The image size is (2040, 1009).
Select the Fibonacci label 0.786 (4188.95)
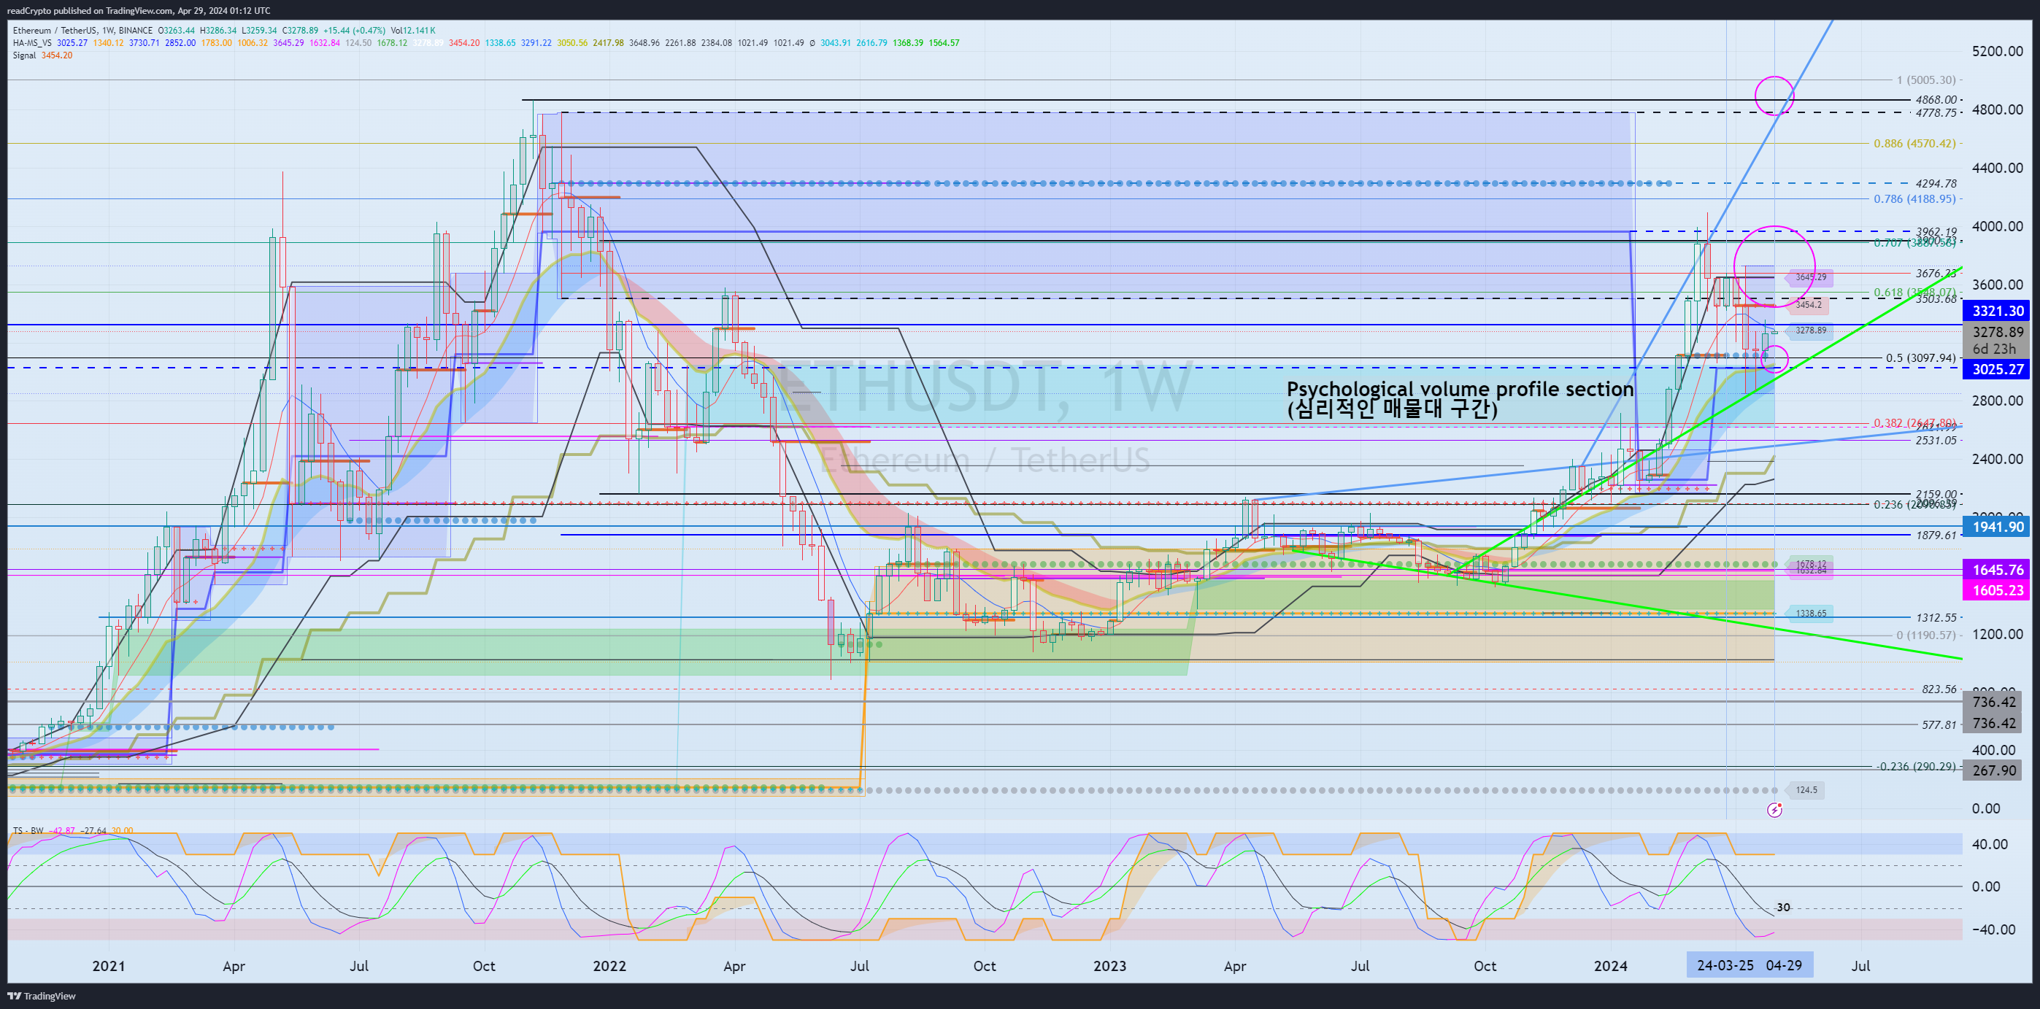pos(1914,198)
